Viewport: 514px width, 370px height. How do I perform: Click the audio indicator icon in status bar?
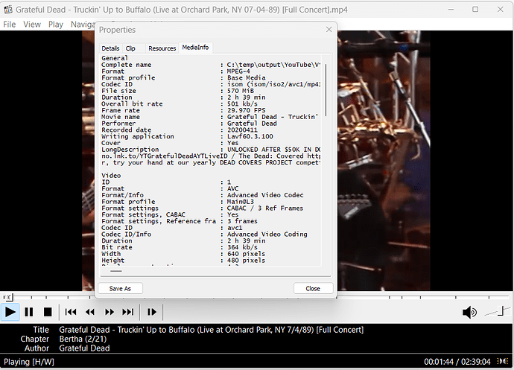pos(503,361)
